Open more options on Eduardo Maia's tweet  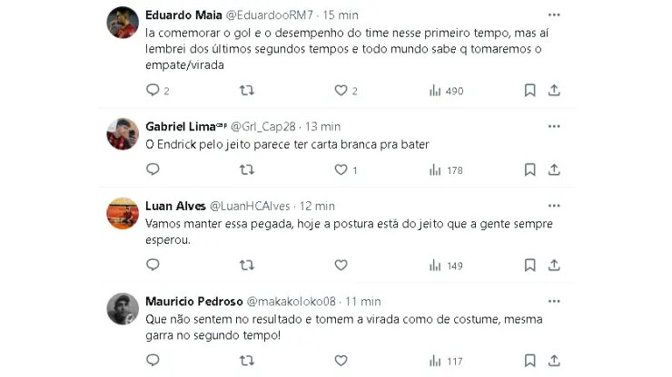tap(554, 16)
